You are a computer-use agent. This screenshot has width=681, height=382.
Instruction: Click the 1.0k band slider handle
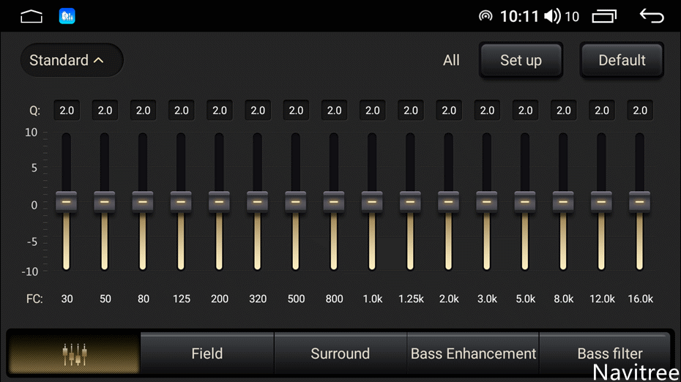[372, 201]
